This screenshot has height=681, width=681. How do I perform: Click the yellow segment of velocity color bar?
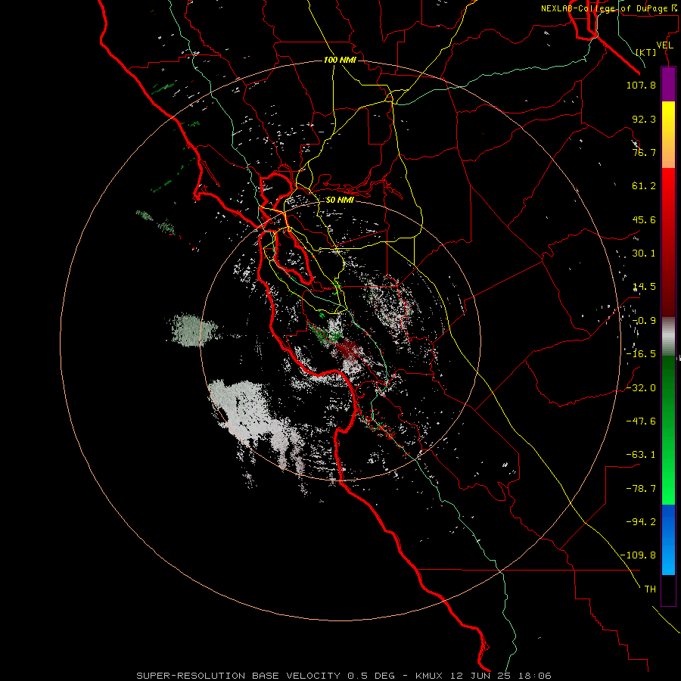tap(668, 135)
